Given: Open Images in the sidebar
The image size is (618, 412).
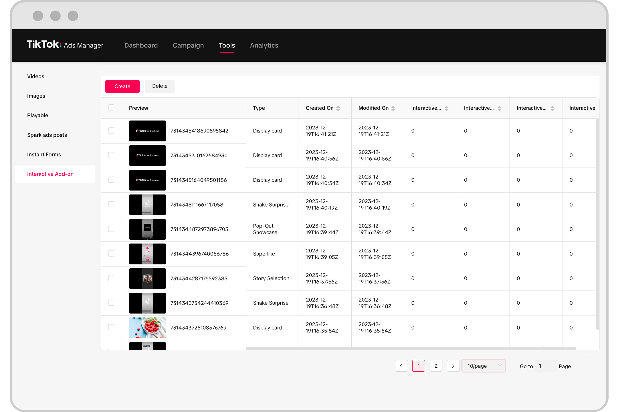Looking at the screenshot, I should [36, 96].
